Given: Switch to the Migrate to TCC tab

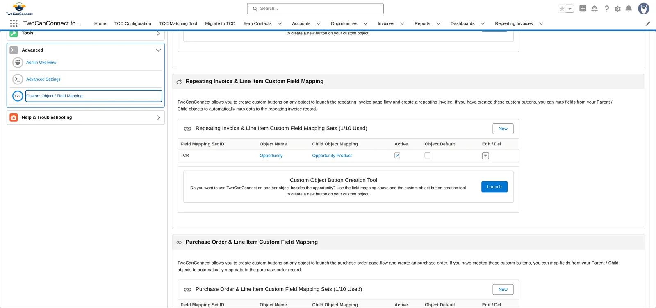Looking at the screenshot, I should point(220,23).
